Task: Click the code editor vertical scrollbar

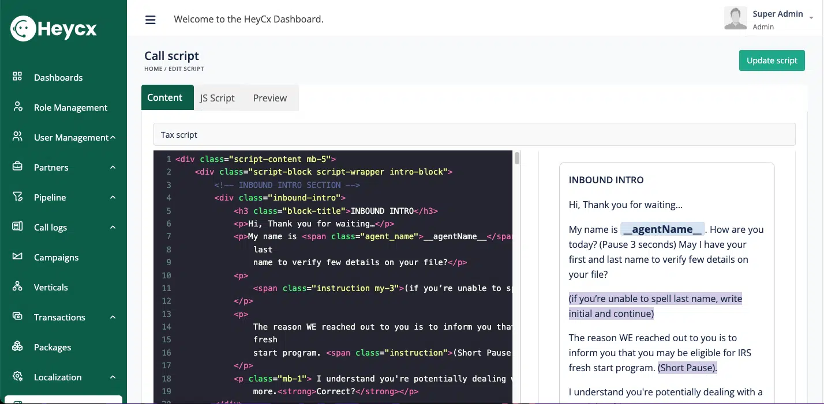Action: (517, 158)
